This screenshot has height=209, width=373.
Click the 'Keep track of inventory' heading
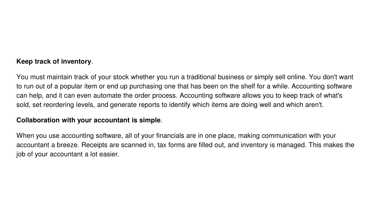click(55, 62)
